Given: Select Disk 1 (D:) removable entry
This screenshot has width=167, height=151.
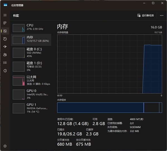Looking at the screenshot, I should (x=31, y=66).
